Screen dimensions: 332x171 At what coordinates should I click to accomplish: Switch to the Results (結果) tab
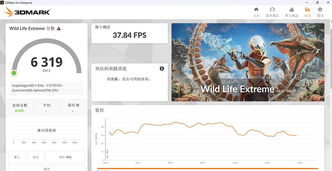pyautogui.click(x=308, y=12)
